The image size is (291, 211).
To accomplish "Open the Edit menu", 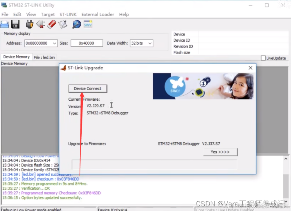I will click(17, 14).
